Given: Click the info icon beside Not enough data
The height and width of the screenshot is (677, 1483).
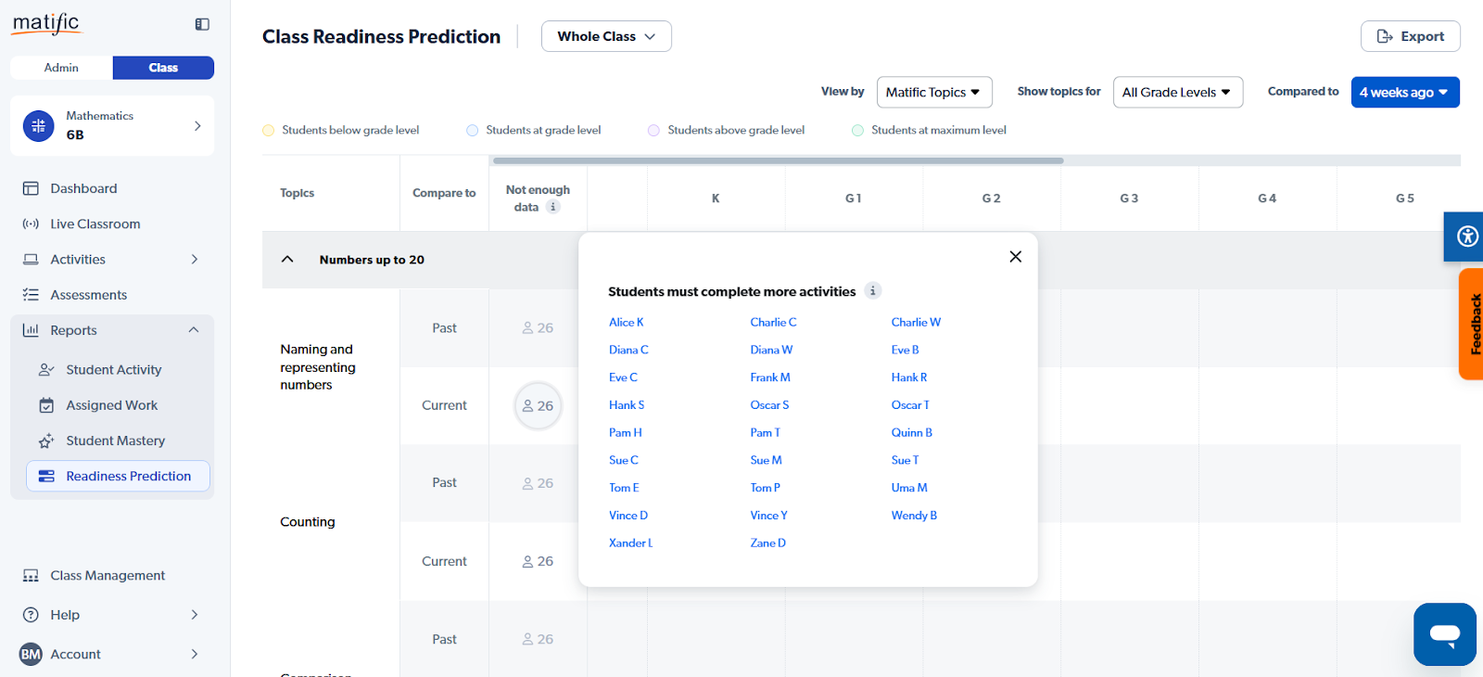Looking at the screenshot, I should (553, 207).
